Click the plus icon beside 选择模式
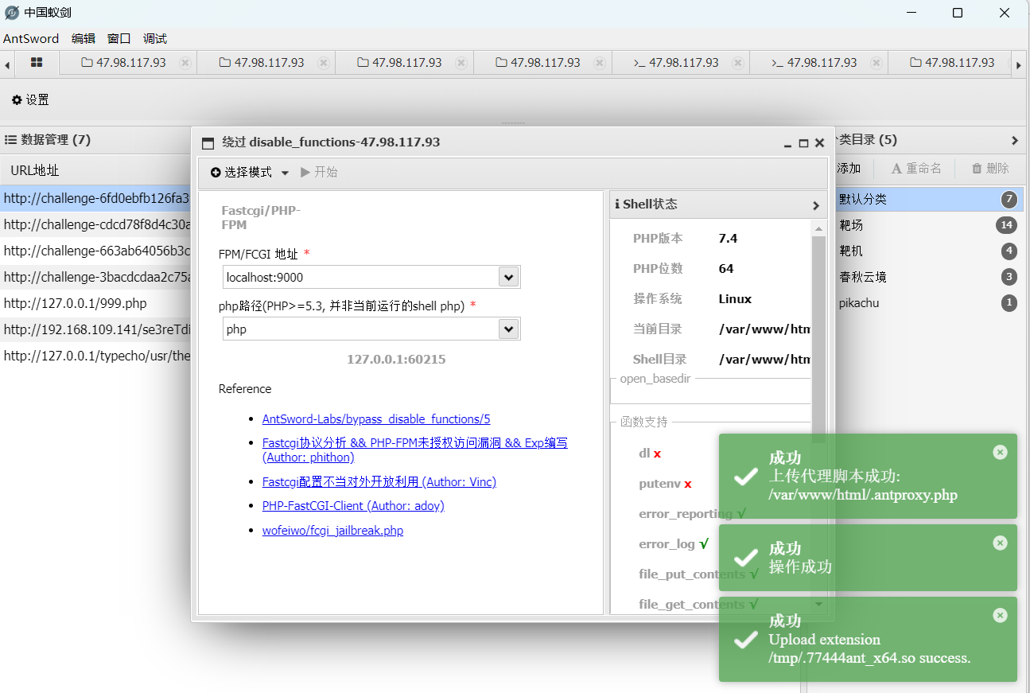The height and width of the screenshot is (693, 1030). (x=216, y=173)
